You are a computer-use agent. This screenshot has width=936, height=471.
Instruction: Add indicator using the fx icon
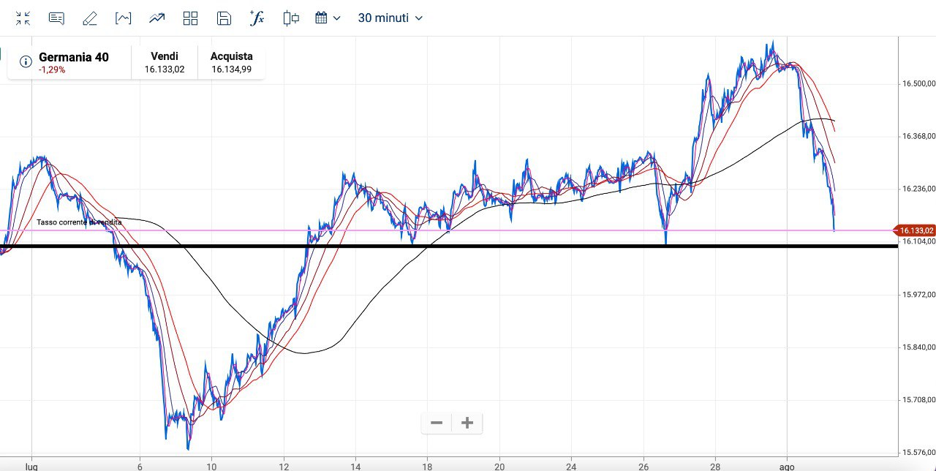click(257, 18)
